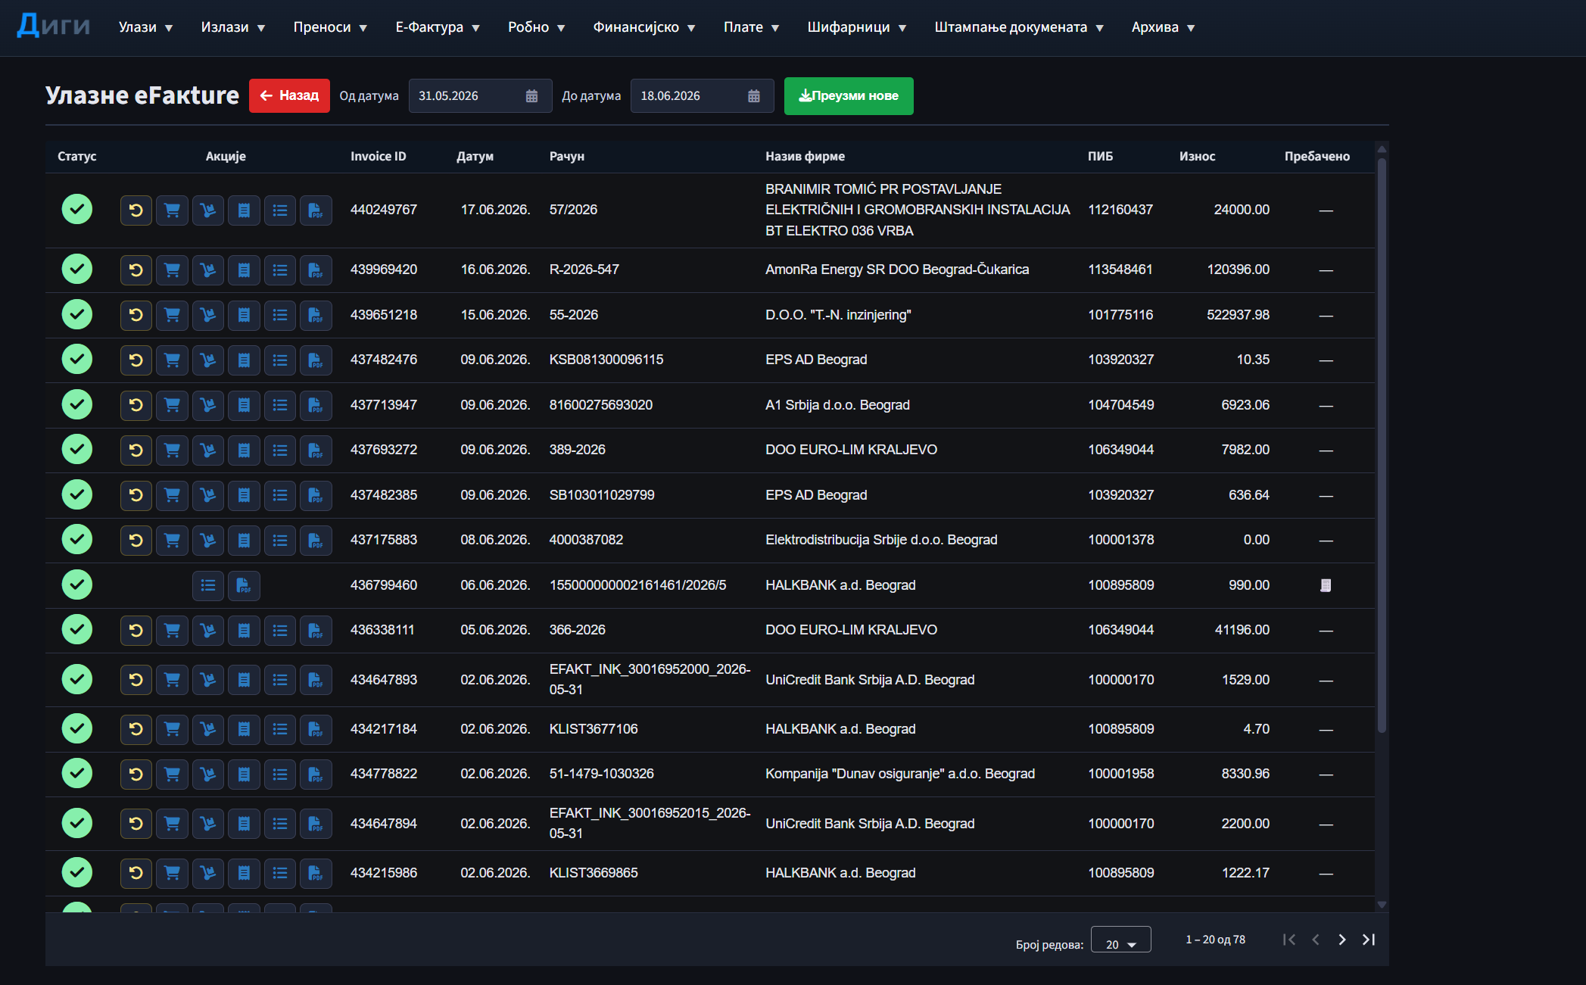Click the До датума date field
The image size is (1586, 985).
point(702,96)
